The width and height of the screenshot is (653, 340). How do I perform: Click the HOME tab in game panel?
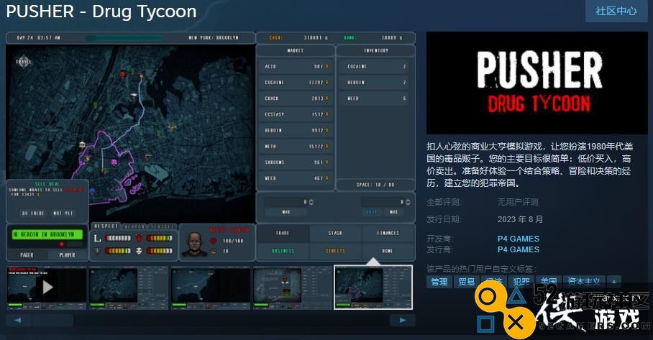click(388, 251)
